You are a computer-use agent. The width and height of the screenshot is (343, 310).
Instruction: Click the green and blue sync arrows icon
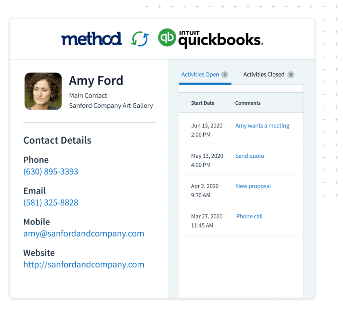(139, 39)
